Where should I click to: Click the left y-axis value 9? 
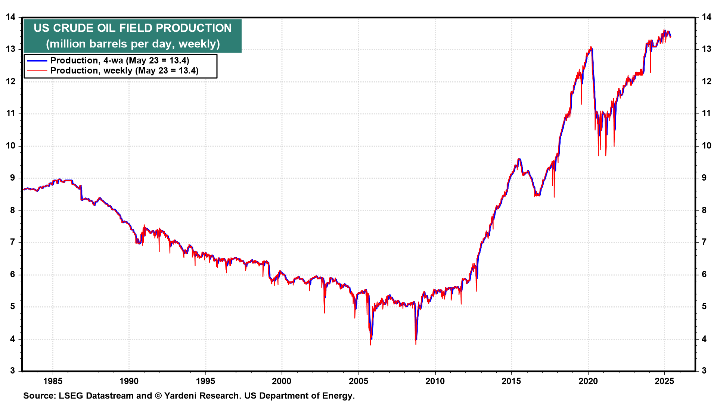tap(13, 178)
